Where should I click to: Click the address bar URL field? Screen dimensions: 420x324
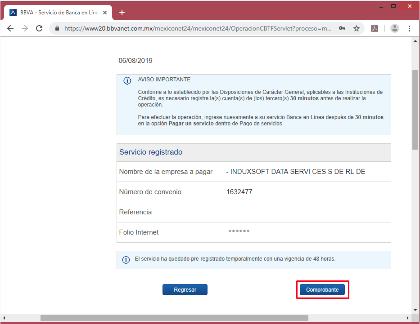pos(198,28)
